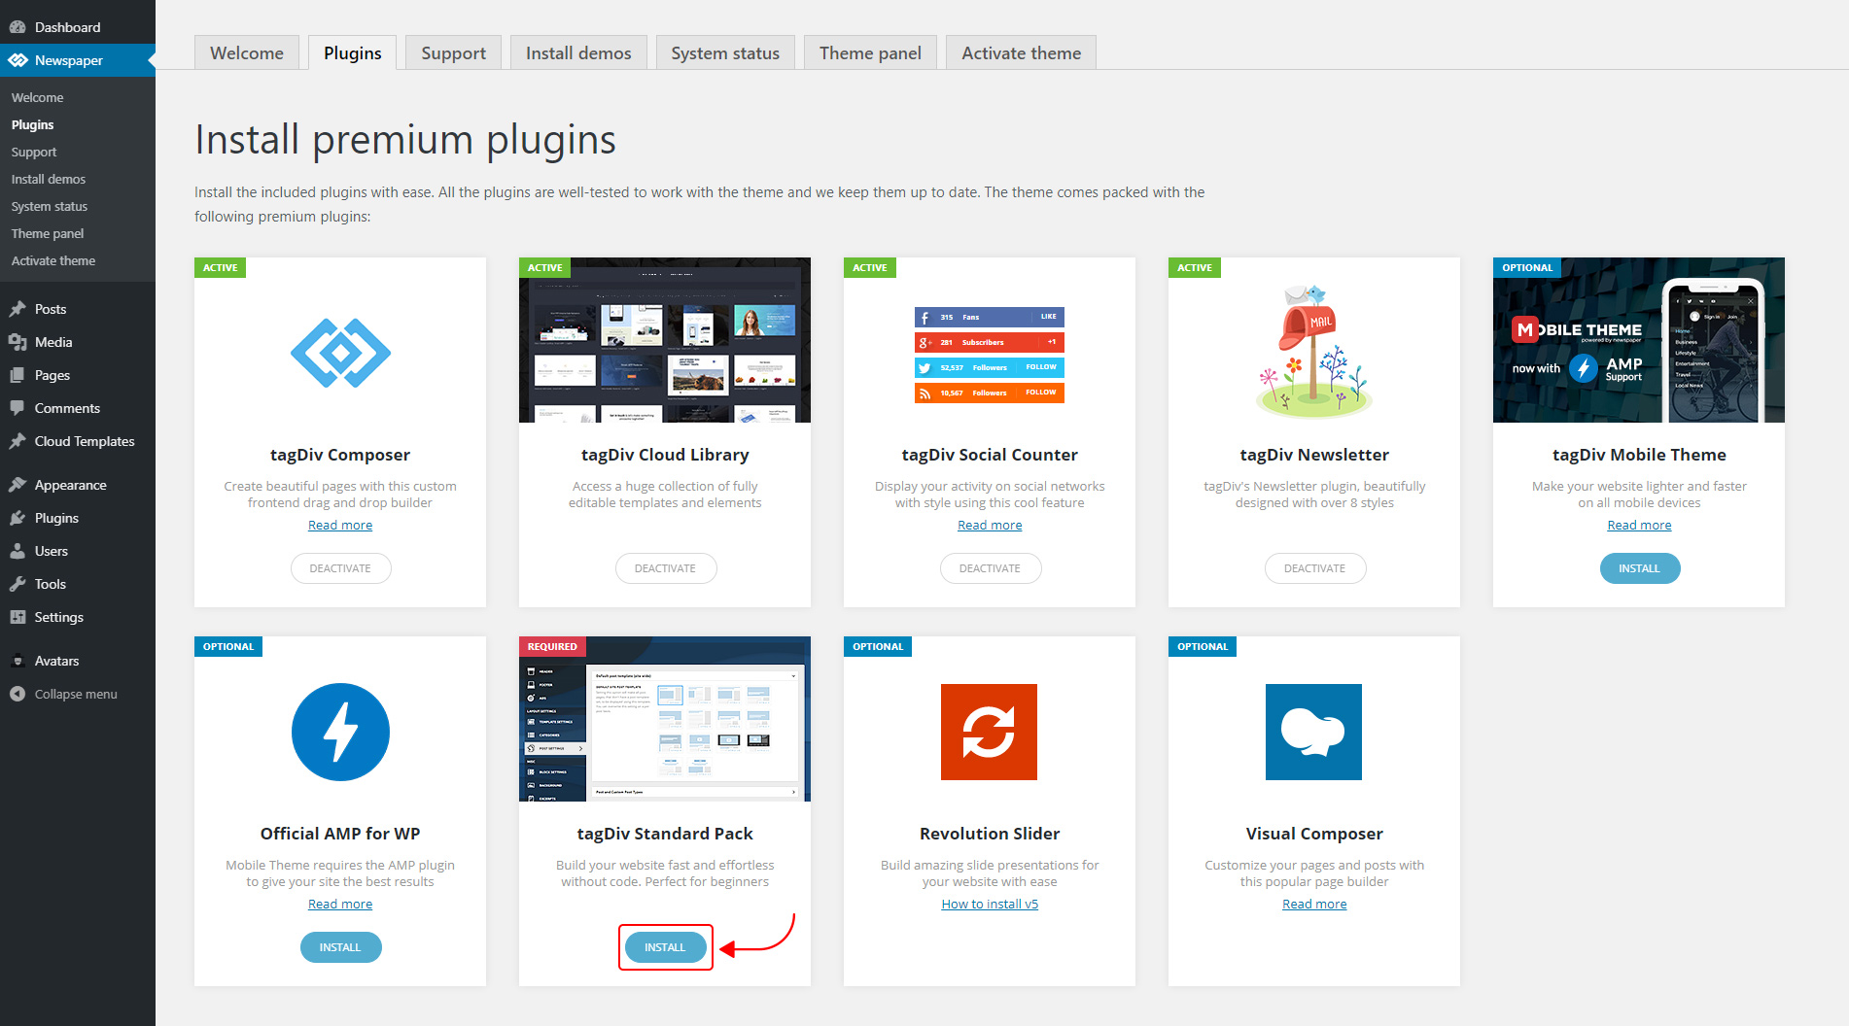Viewport: 1849px width, 1026px height.
Task: Click the tagDiv Newsletter mailbox illustration
Action: tap(1313, 351)
